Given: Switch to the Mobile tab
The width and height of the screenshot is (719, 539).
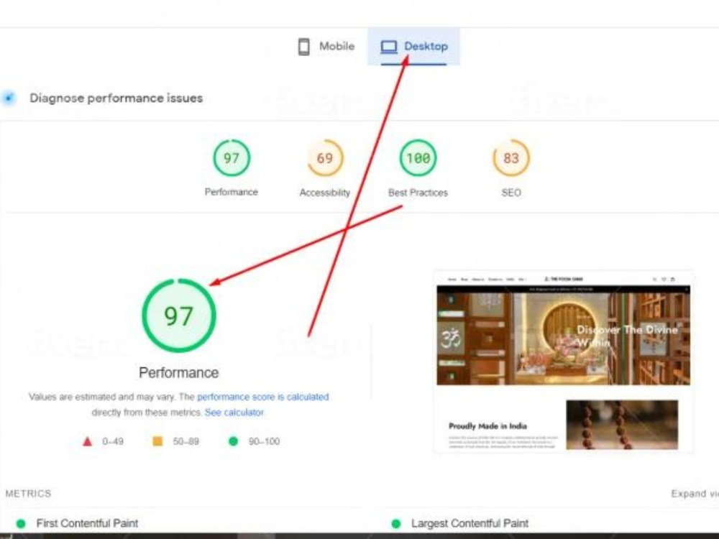Looking at the screenshot, I should pos(326,46).
